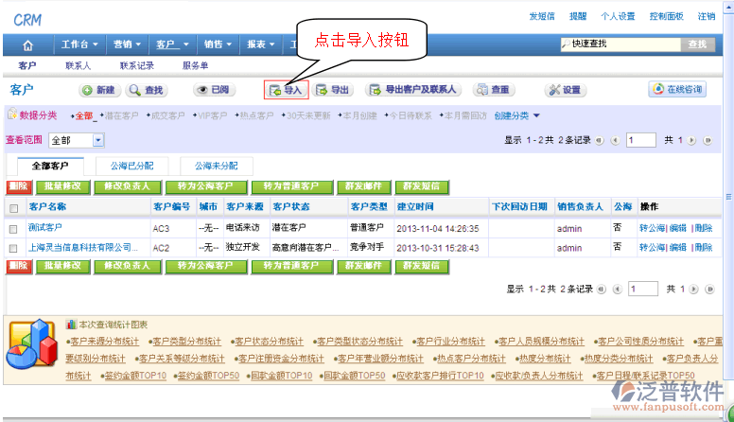Click the 新建 (New) button
The height and width of the screenshot is (422, 734).
pos(96,90)
